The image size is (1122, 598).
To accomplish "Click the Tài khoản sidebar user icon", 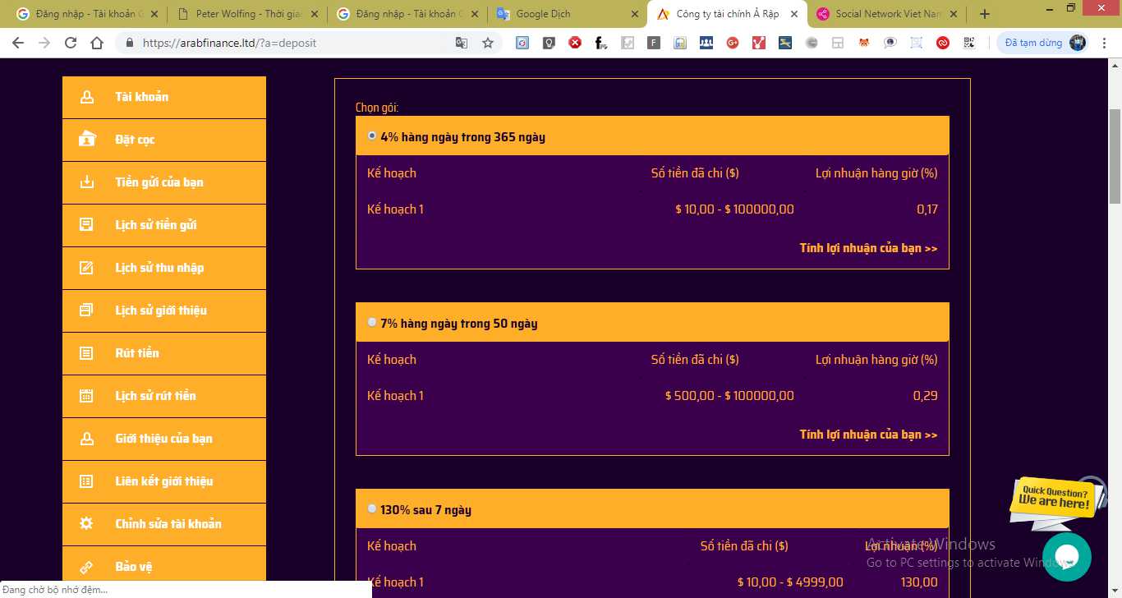I will coord(86,97).
